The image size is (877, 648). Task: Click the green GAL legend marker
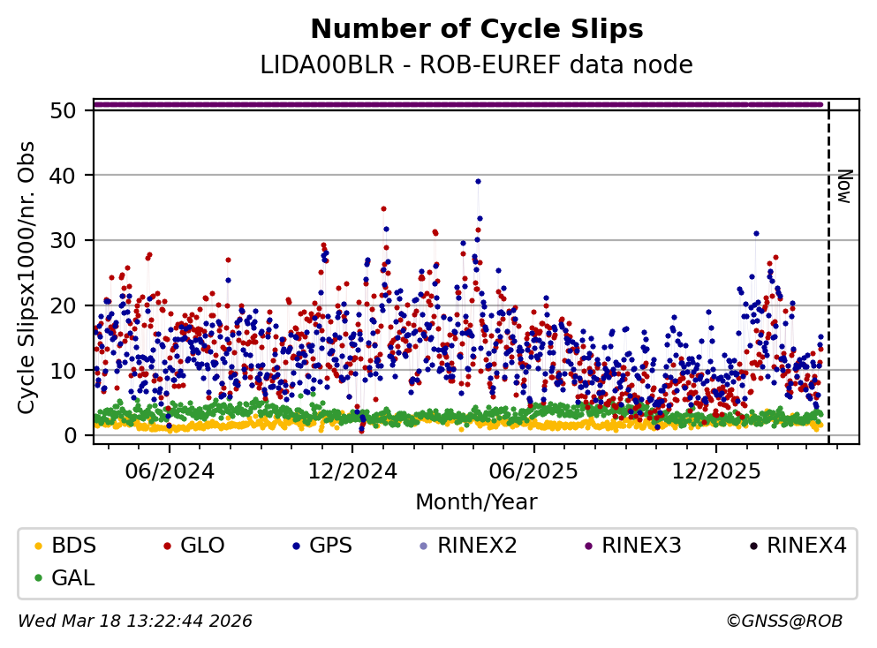click(x=37, y=579)
